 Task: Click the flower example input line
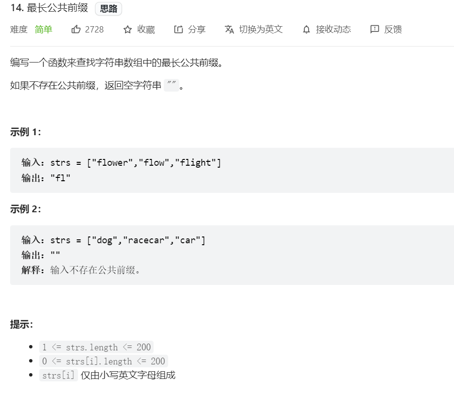coord(121,163)
